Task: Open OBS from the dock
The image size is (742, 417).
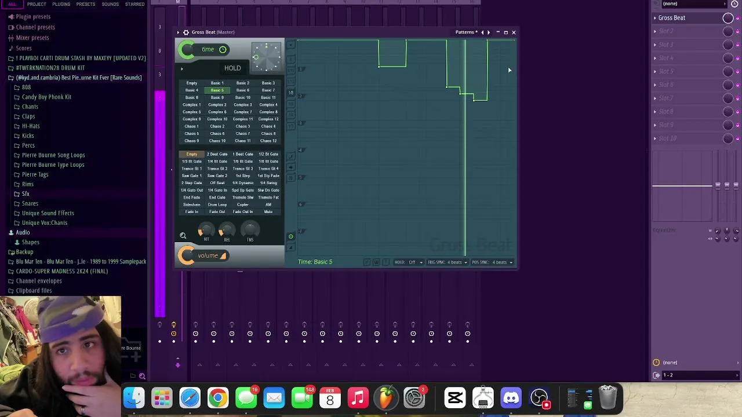Action: coord(540,398)
